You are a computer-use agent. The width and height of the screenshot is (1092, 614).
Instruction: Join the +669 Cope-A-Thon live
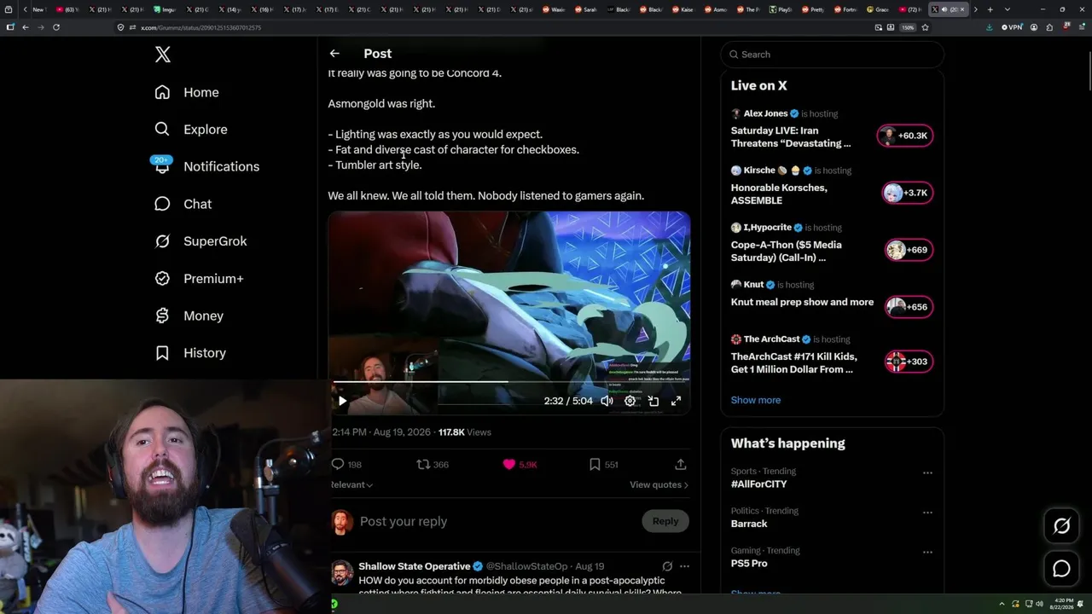[909, 250]
